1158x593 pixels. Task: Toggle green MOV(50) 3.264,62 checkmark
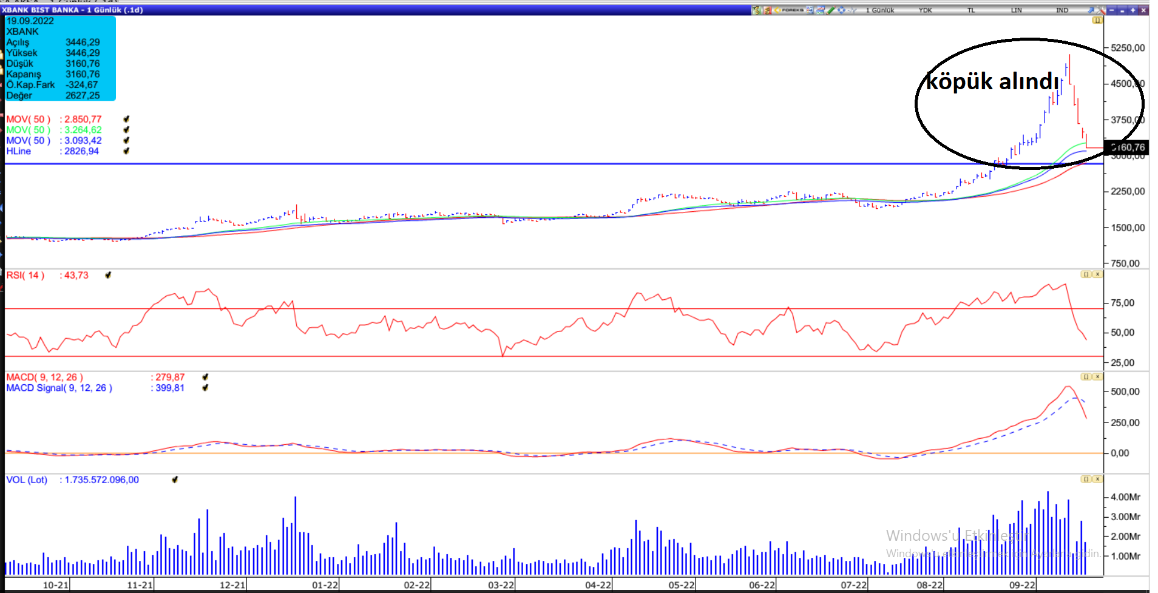pos(126,130)
